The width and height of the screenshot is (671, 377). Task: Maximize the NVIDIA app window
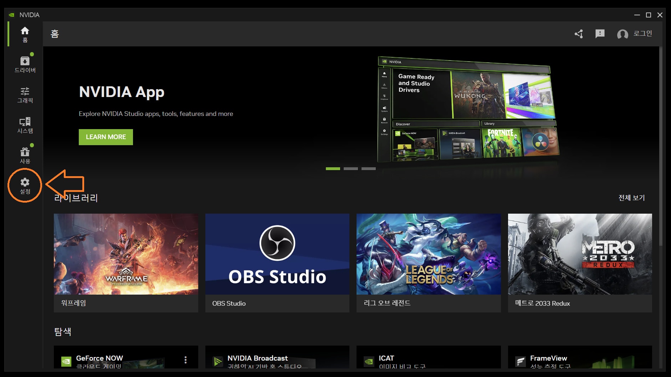click(x=649, y=15)
